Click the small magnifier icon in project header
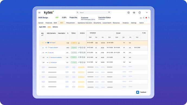This screenshot has height=105, width=187. click(x=149, y=18)
